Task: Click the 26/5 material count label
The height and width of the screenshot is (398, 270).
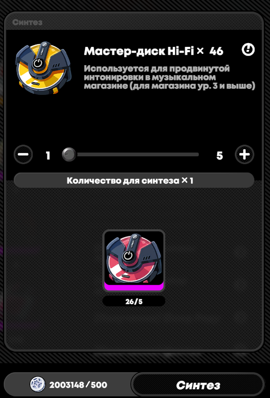Action: [x=134, y=301]
